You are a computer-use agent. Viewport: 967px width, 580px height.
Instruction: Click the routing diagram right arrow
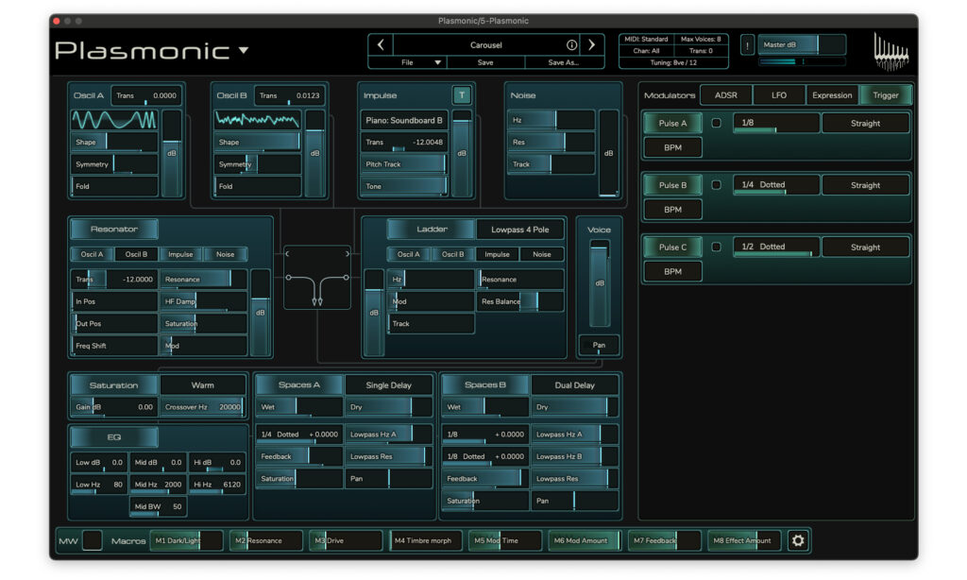click(x=347, y=253)
